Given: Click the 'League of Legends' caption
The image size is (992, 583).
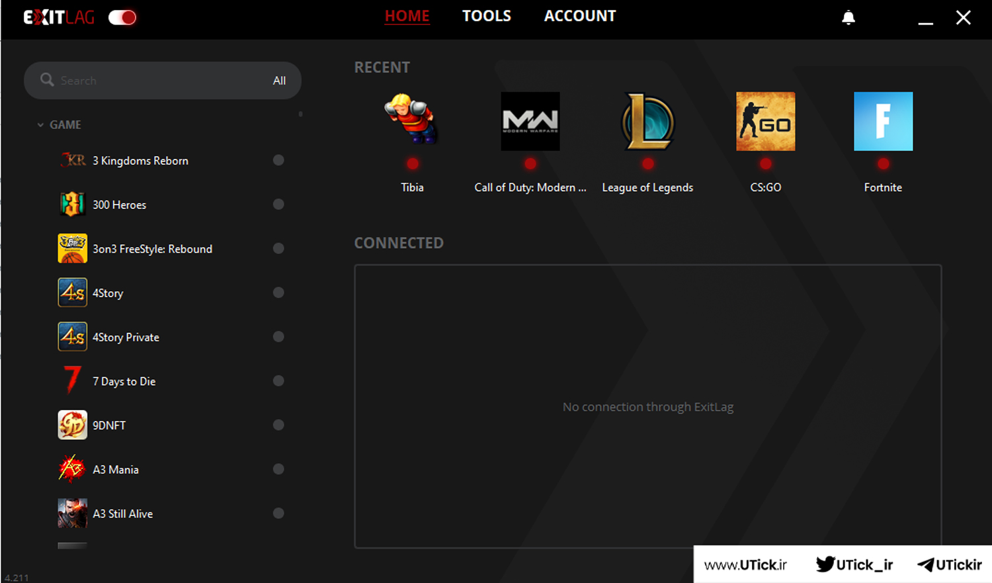Looking at the screenshot, I should point(647,188).
